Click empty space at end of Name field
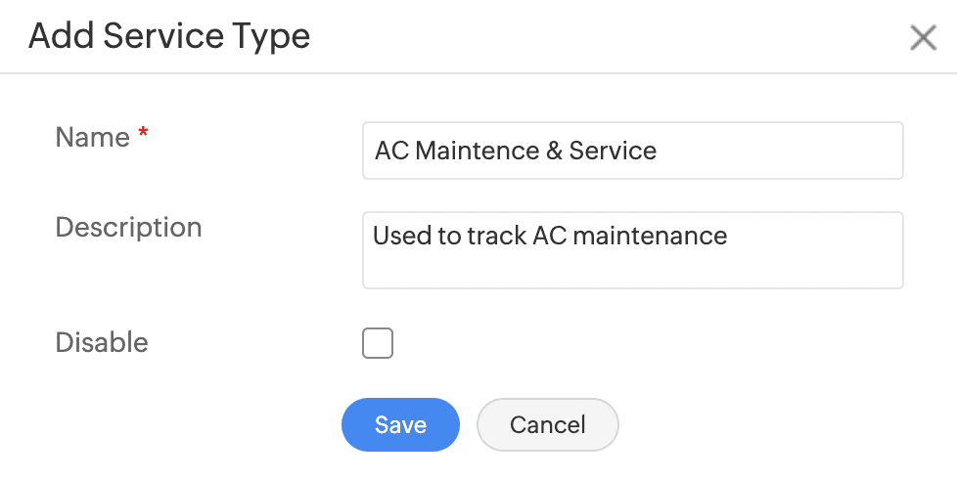Image resolution: width=957 pixels, height=479 pixels. (x=783, y=151)
